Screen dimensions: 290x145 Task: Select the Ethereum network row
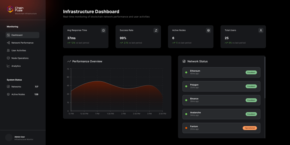tap(215, 72)
